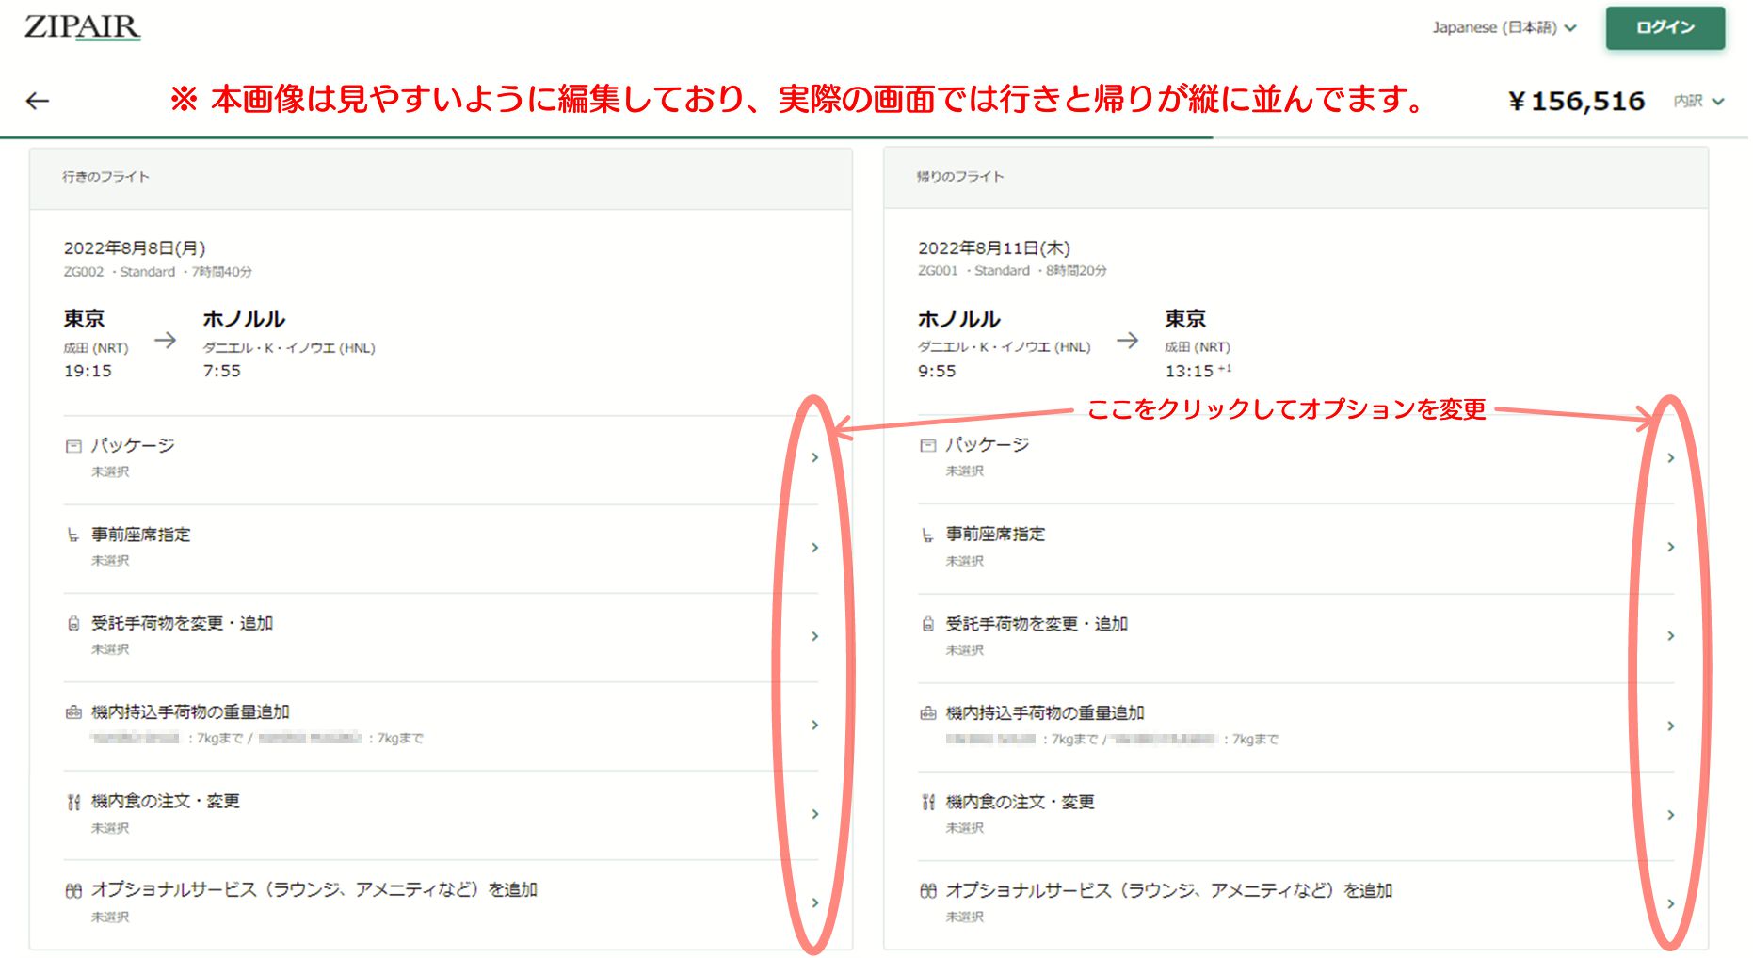Open the Japanese language dropdown
This screenshot has height=958, width=1753.
pos(1504,27)
